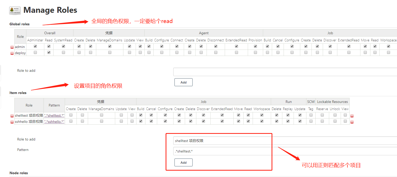397x177 pixels.
Task: Uncheck Run Replay for shelltest item role
Action: point(288,115)
